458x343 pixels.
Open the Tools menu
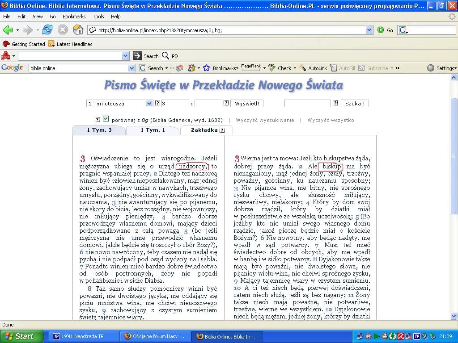click(x=98, y=17)
